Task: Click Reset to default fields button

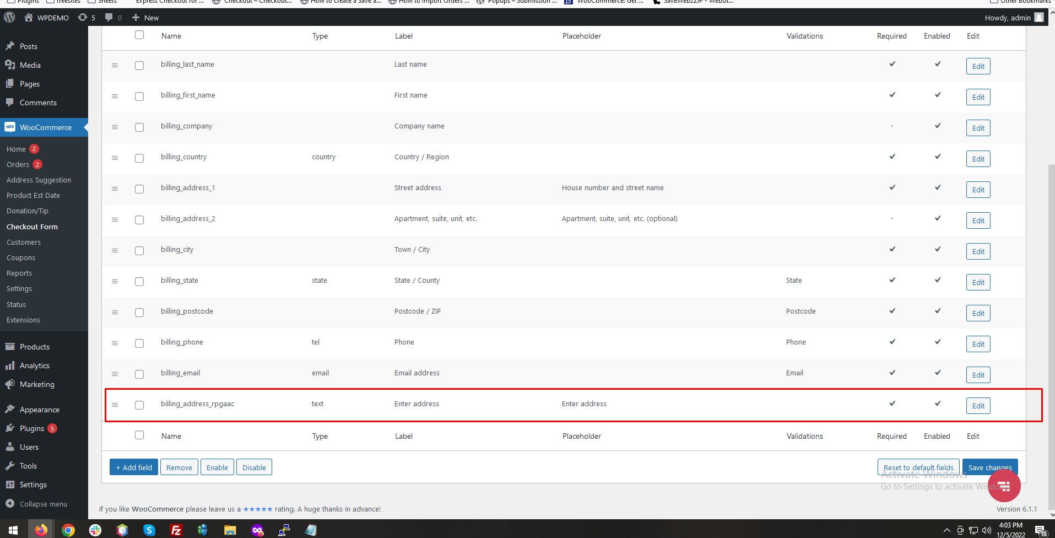Action: tap(918, 467)
